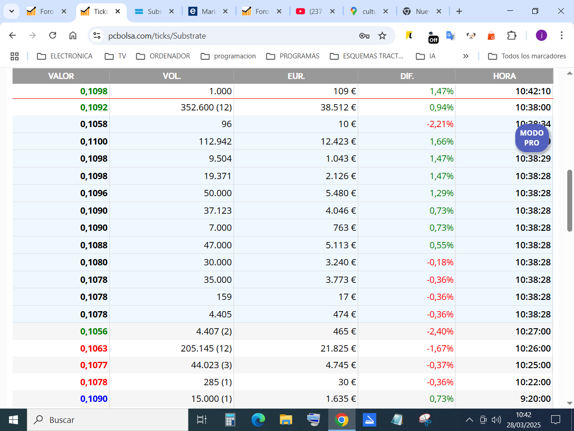The width and height of the screenshot is (574, 431).
Task: Open the ELECTRONICA bookmarks folder
Action: [x=65, y=56]
